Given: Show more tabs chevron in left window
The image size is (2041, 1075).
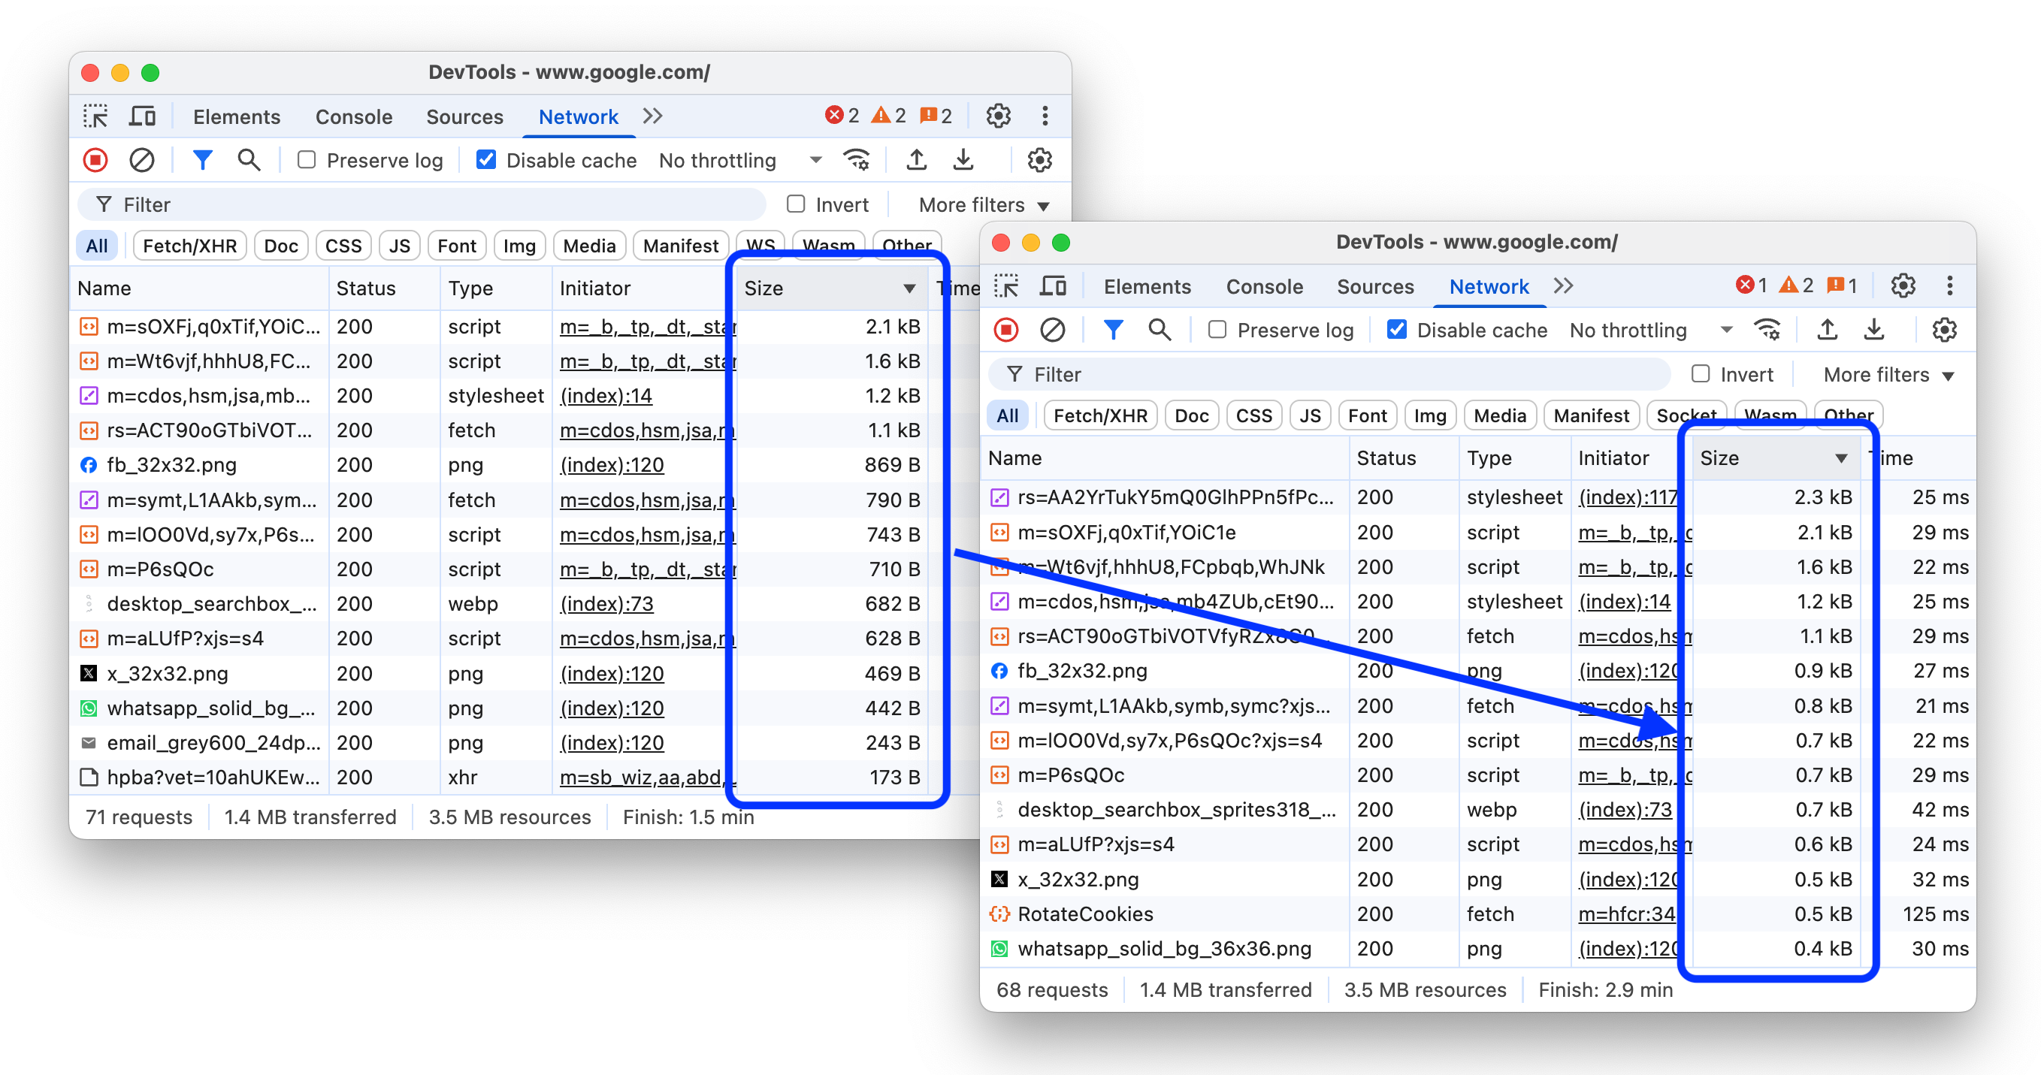Looking at the screenshot, I should point(652,116).
